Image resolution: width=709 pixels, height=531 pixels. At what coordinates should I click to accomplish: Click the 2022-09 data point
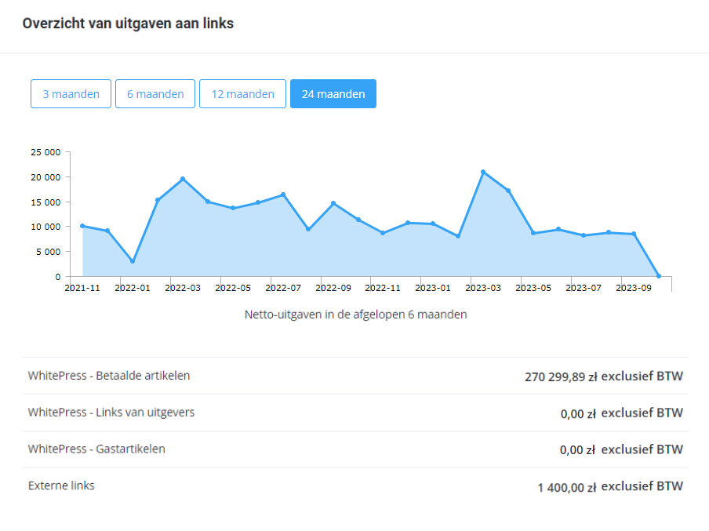point(333,203)
